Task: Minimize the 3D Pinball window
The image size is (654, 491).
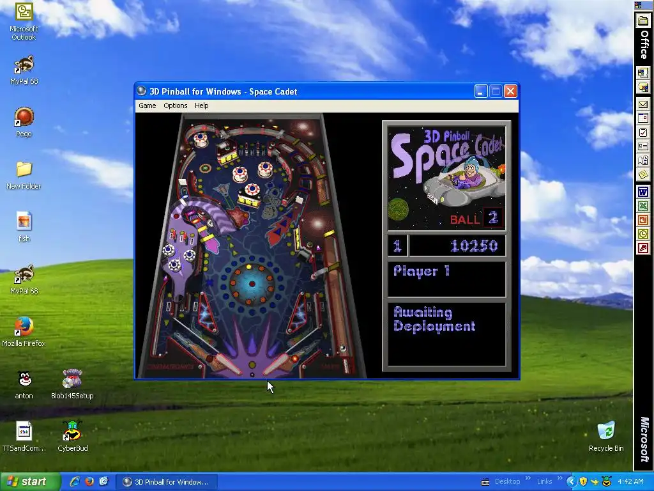Action: 481,91
